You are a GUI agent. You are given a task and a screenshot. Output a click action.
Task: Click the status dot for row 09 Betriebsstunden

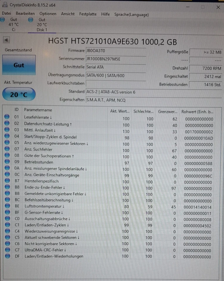[7, 162]
